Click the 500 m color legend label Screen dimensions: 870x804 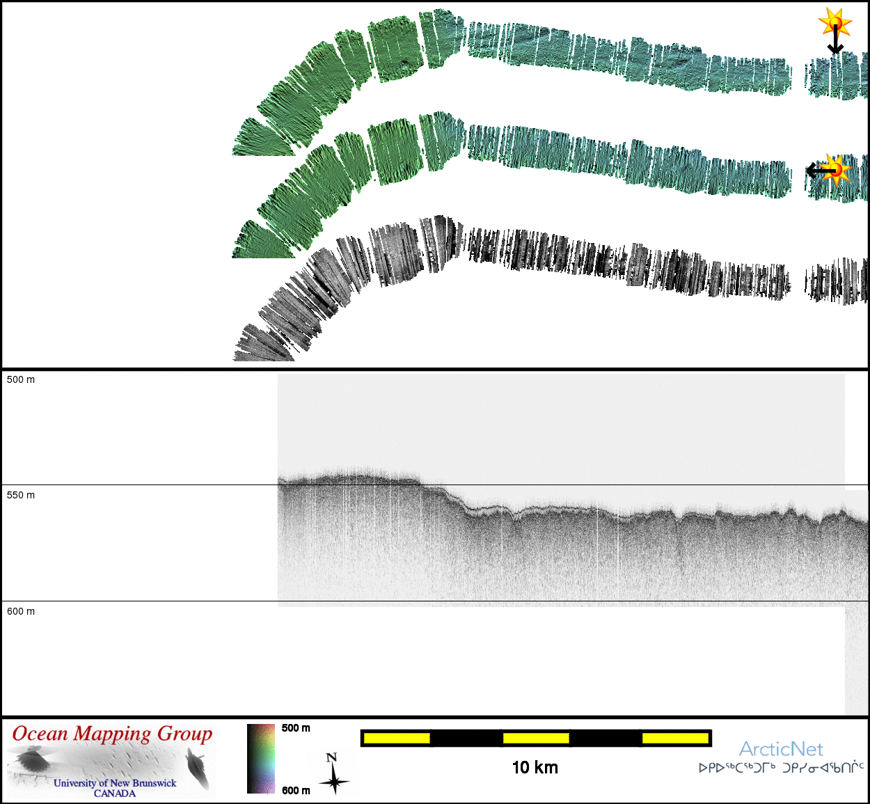(x=296, y=728)
